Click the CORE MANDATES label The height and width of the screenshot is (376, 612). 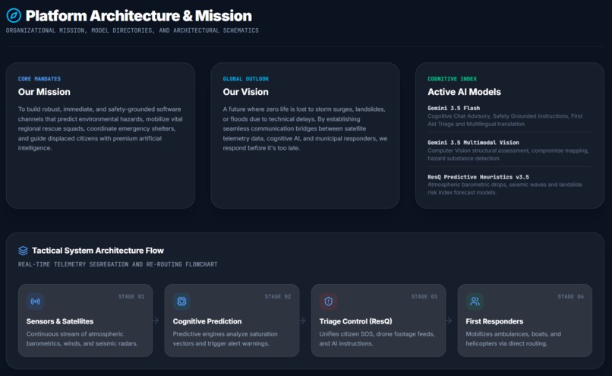(39, 79)
